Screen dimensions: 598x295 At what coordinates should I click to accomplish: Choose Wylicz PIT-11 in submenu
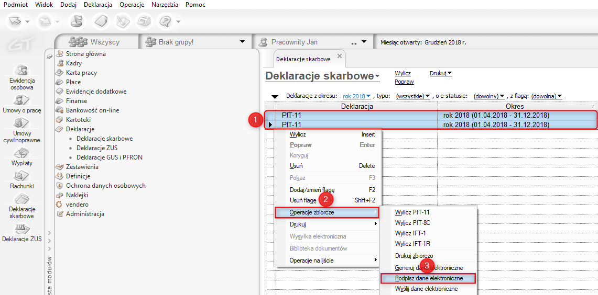[x=428, y=212]
